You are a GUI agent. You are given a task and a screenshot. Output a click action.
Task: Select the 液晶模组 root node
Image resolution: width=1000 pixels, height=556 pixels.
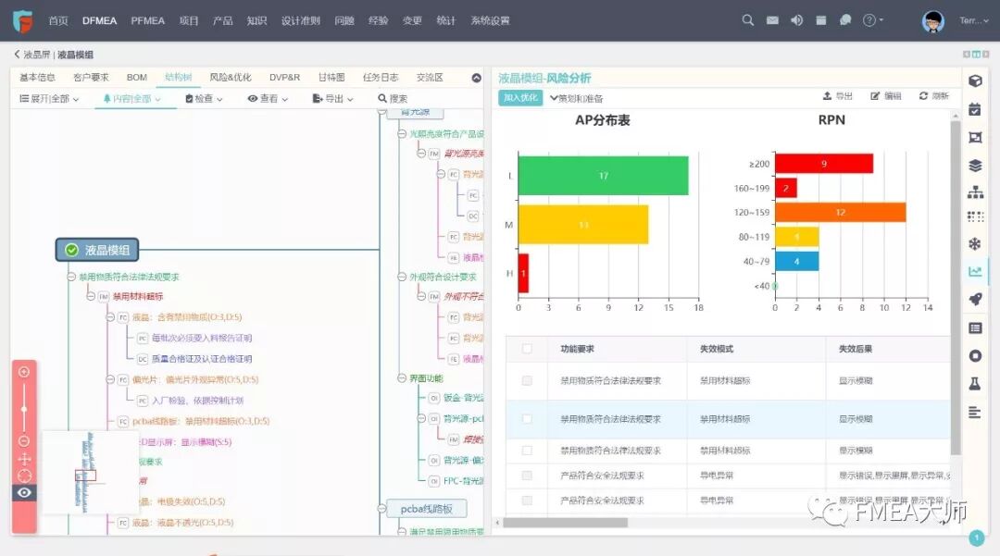(x=97, y=251)
